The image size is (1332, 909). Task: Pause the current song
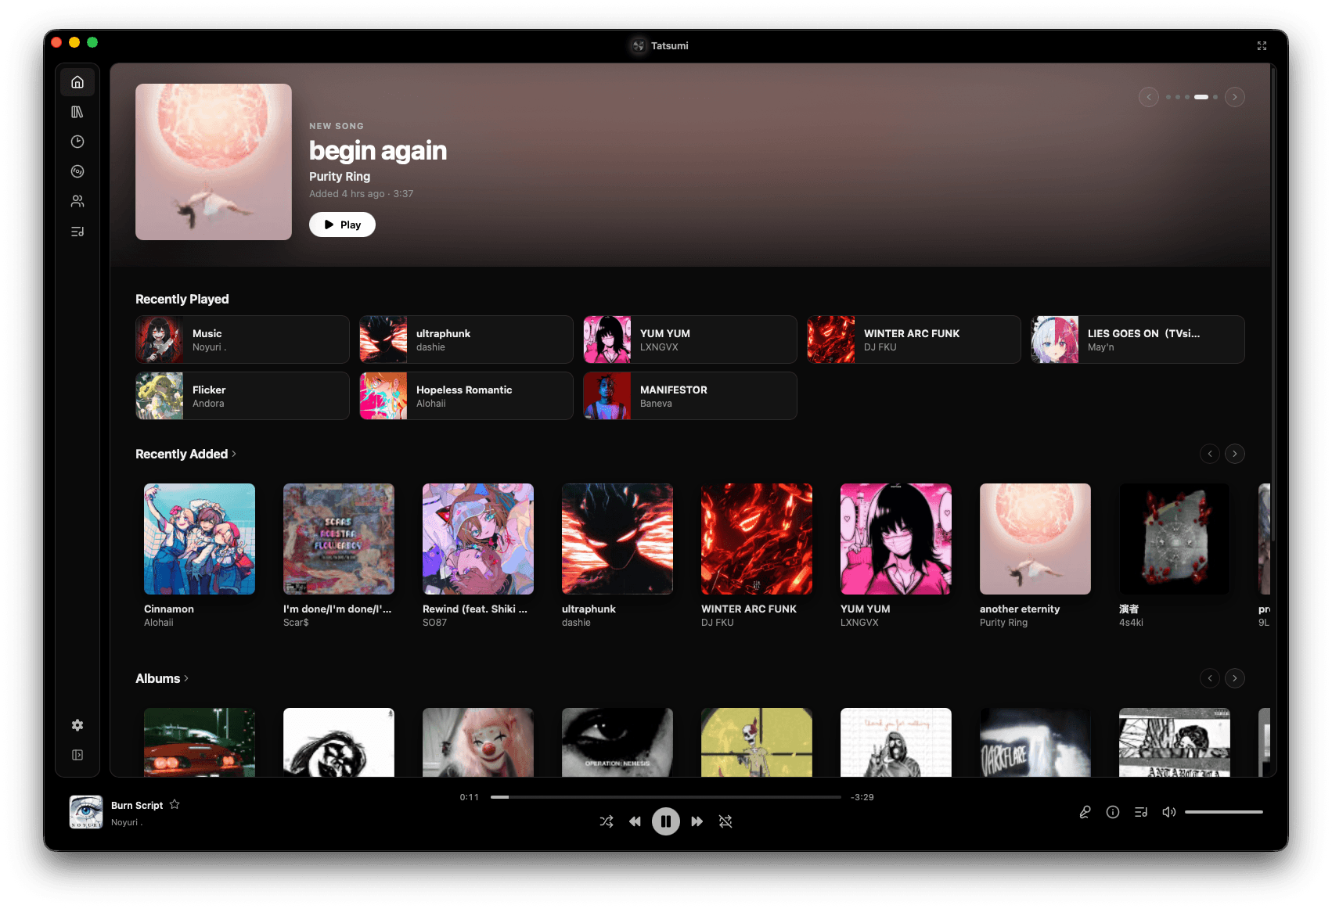coord(666,821)
